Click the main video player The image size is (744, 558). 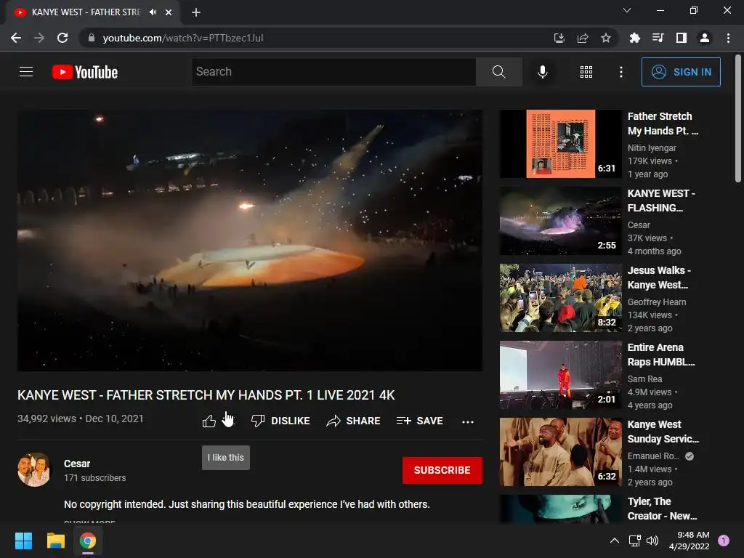(250, 240)
